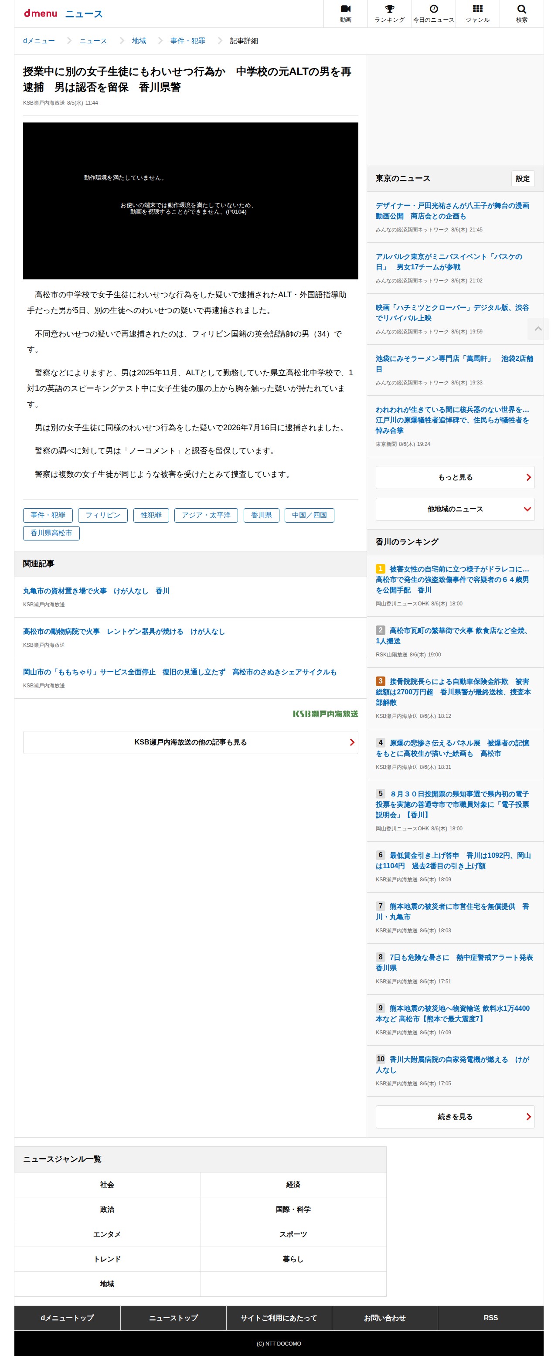This screenshot has height=1356, width=558.
Task: Select 政治 in genre list
Action: point(107,1209)
